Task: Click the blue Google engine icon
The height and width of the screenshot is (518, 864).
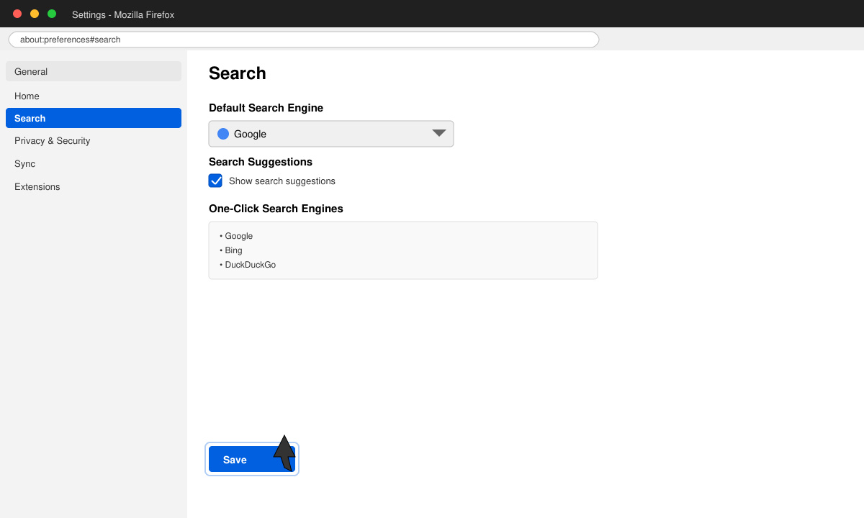Action: click(x=223, y=134)
